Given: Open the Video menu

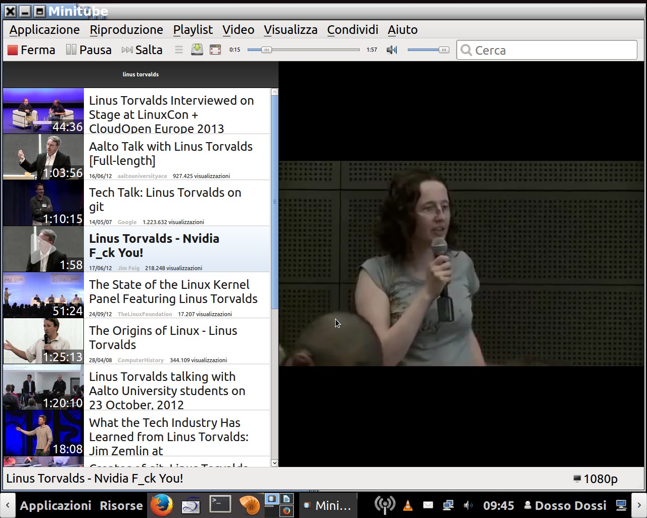Looking at the screenshot, I should pos(239,30).
